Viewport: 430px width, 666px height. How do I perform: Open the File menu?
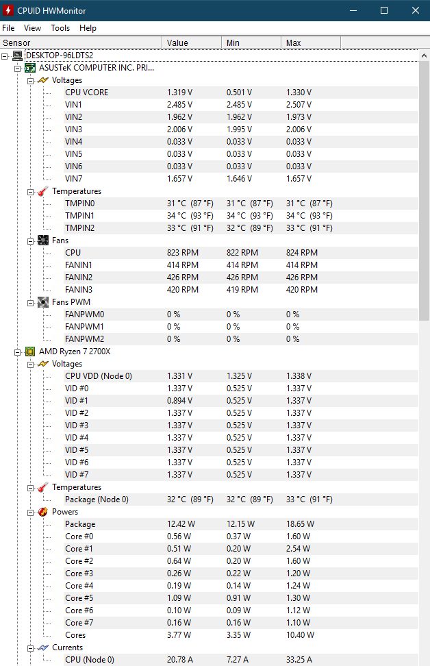(x=8, y=28)
